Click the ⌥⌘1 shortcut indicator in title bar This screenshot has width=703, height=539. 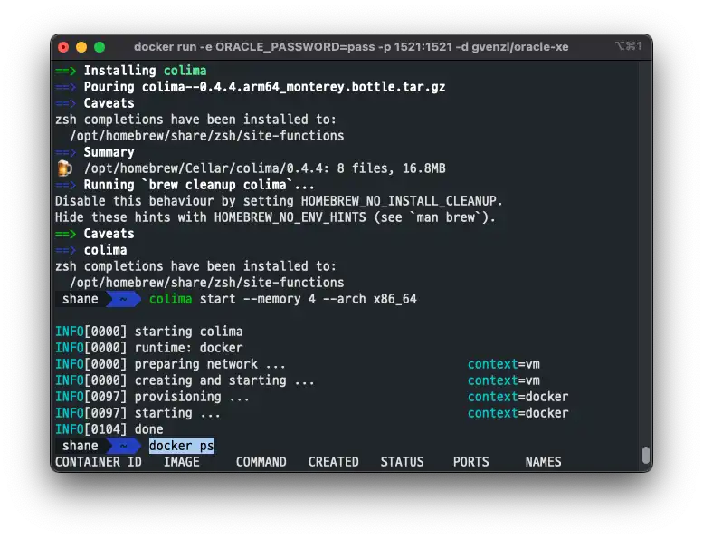pyautogui.click(x=629, y=46)
